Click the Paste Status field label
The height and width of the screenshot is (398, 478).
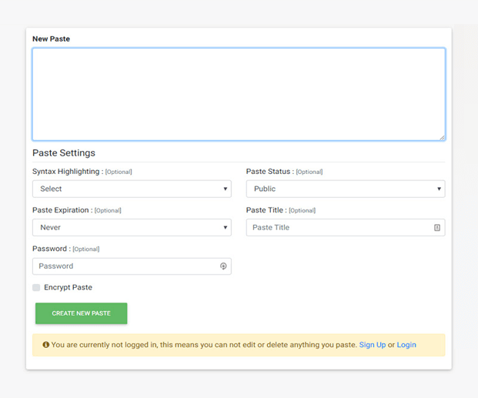pyautogui.click(x=269, y=172)
